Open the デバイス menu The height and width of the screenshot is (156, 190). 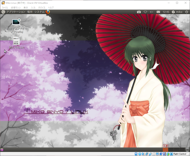[x=42, y=8]
